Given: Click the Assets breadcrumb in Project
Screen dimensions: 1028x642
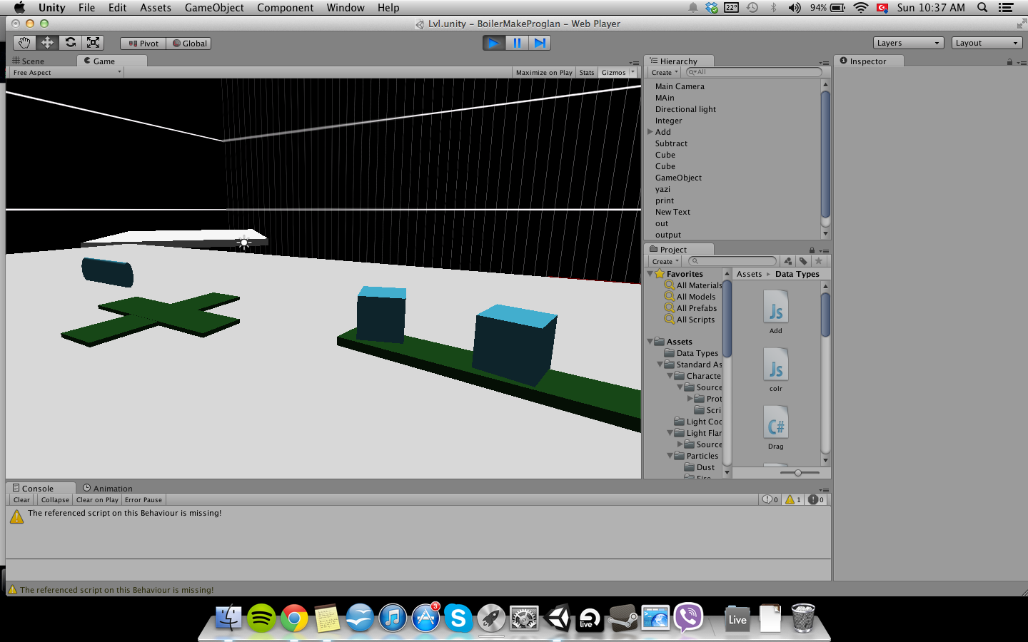Looking at the screenshot, I should (x=749, y=274).
